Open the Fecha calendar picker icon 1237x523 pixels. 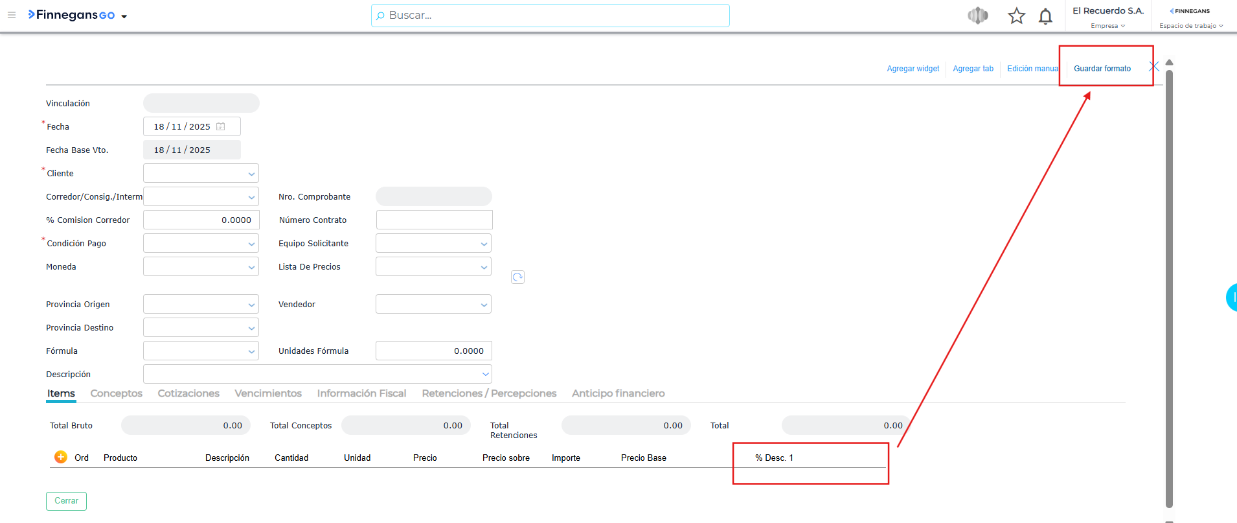221,126
